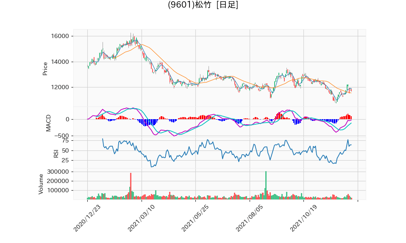406x243 pixels.
Task: Click the RSI axis title
Action: pyautogui.click(x=56, y=154)
